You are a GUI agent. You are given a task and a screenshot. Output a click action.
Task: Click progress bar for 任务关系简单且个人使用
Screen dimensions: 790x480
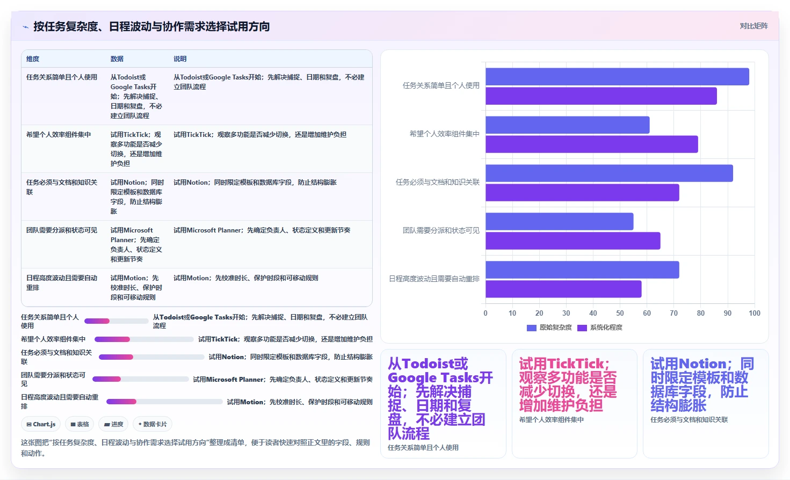(x=117, y=321)
